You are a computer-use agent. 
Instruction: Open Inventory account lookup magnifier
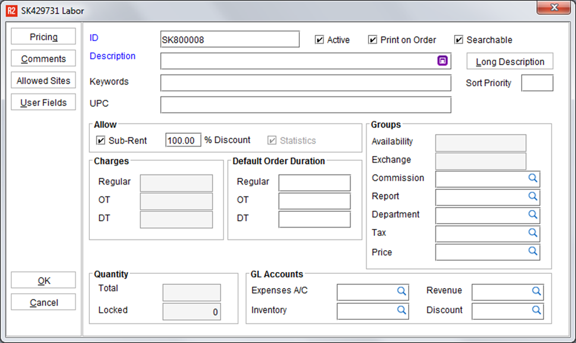[x=402, y=310]
